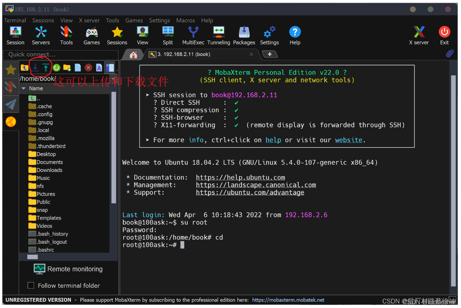Start the X server toolbar icon
This screenshot has height=308, width=461.
click(419, 36)
